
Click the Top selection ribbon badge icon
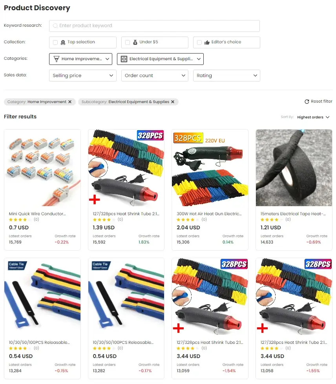[63, 42]
